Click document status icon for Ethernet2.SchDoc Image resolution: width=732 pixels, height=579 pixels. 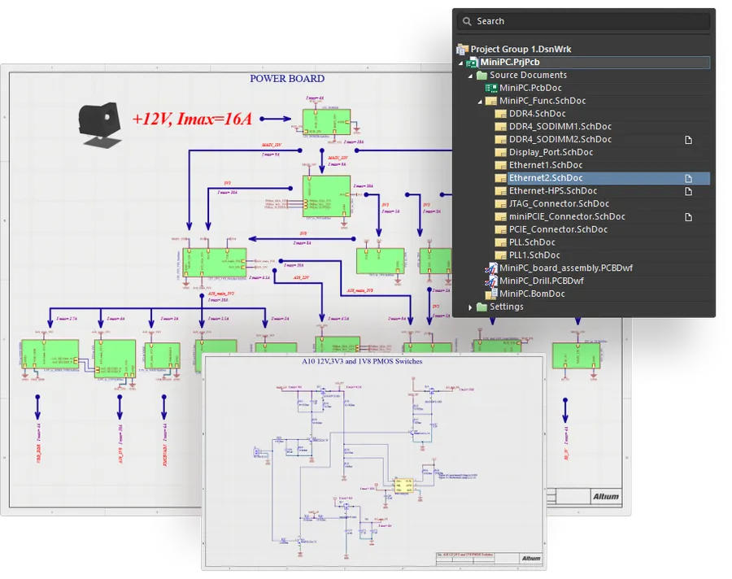point(689,178)
